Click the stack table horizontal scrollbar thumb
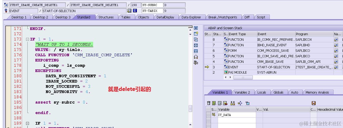The image size is (343, 128). tap(243, 78)
